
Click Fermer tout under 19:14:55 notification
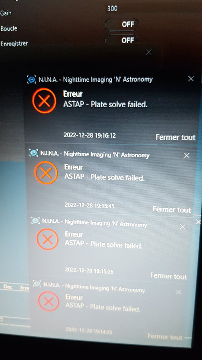[165, 337]
